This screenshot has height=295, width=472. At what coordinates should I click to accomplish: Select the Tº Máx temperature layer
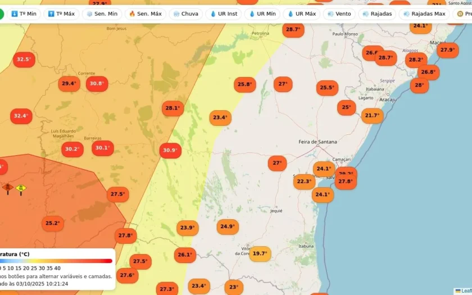61,14
